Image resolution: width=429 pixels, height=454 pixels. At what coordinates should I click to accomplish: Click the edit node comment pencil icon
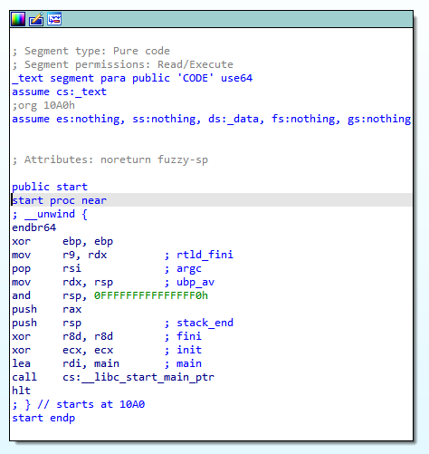[x=36, y=20]
